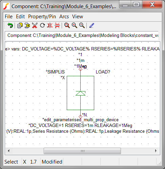Select the blue pencil draw tool
Screen dimensions: 165x169
coord(92,25)
